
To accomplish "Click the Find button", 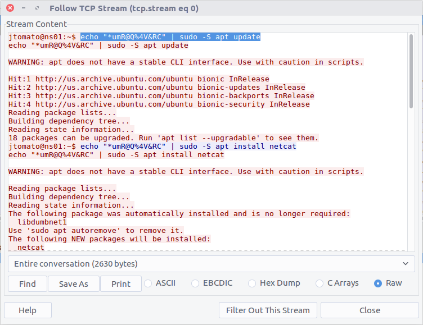I will click(x=27, y=284).
